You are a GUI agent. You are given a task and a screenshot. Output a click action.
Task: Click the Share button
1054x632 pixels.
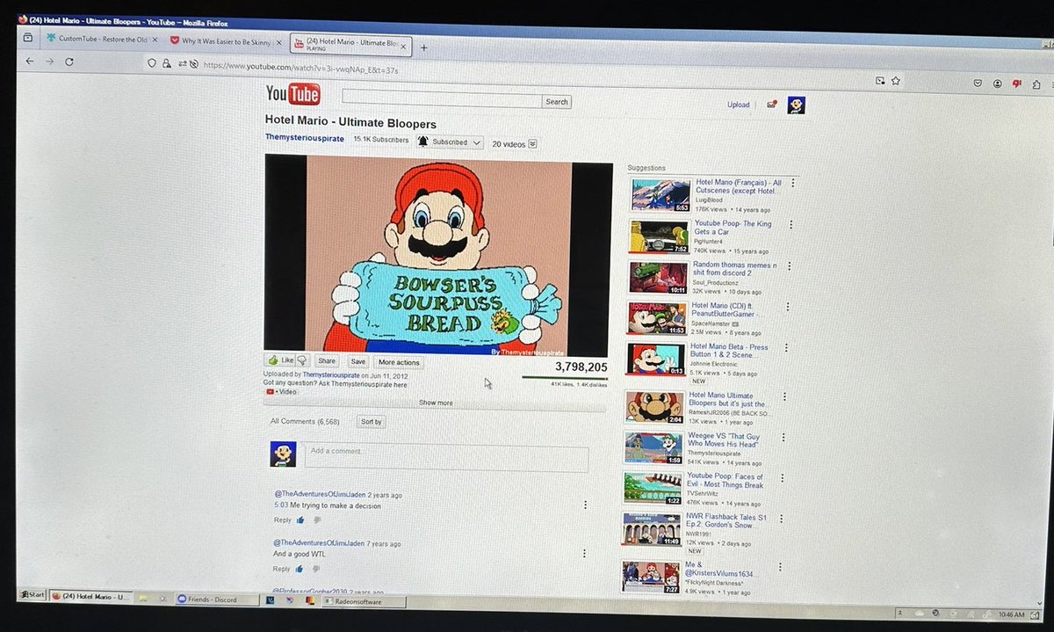pyautogui.click(x=327, y=361)
